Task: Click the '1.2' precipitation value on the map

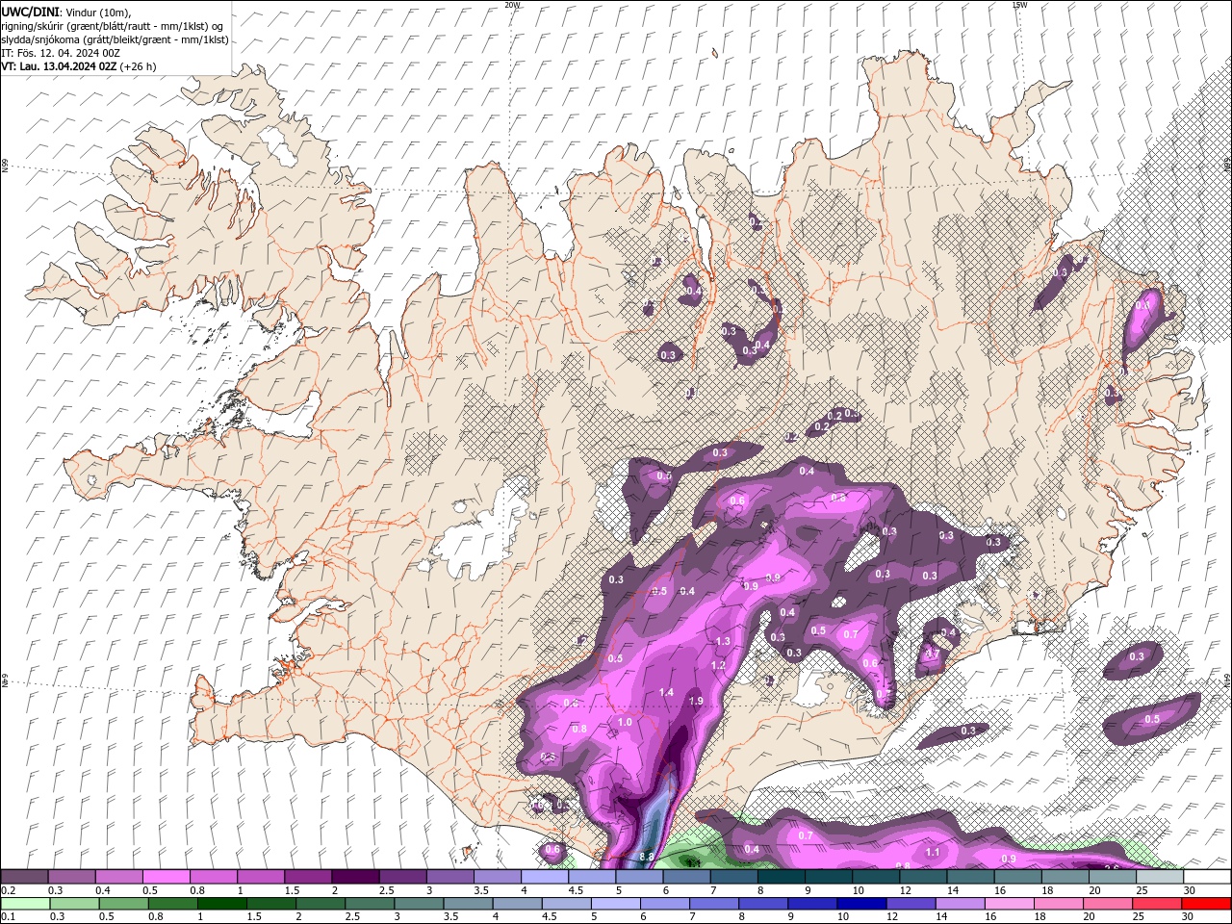Action: coord(718,666)
